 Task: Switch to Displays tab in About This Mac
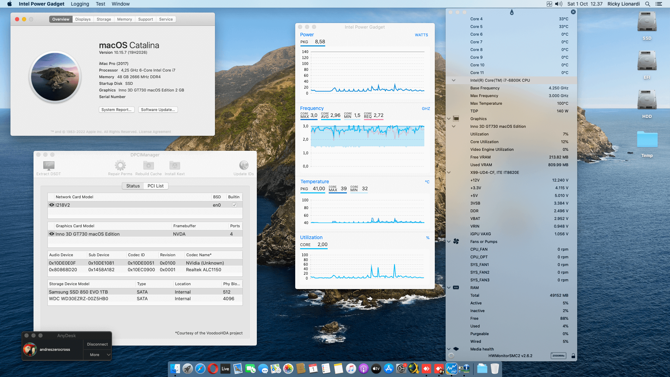[x=83, y=19]
